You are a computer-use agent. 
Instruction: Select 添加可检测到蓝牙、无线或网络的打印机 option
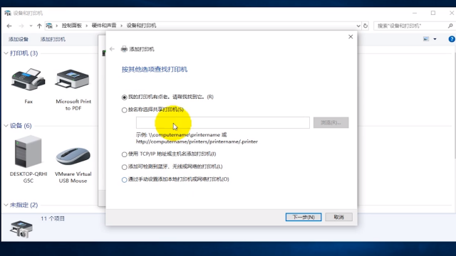tap(125, 167)
